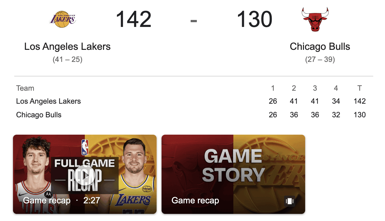The height and width of the screenshot is (221, 385).
Task: Click the Bulls total of 130 in table
Action: pyautogui.click(x=359, y=115)
